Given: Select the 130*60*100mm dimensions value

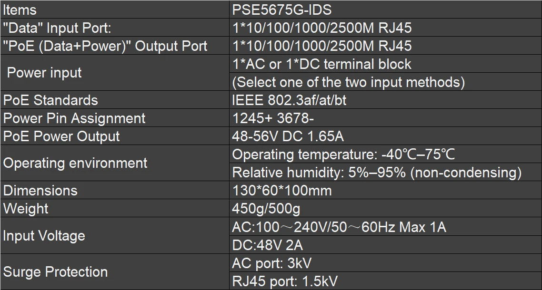Looking at the screenshot, I should (281, 191).
